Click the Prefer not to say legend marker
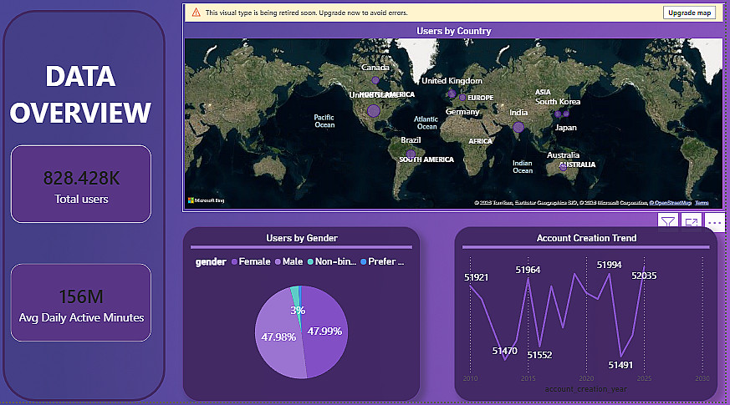Viewport: 730px width, 405px height. click(x=364, y=261)
